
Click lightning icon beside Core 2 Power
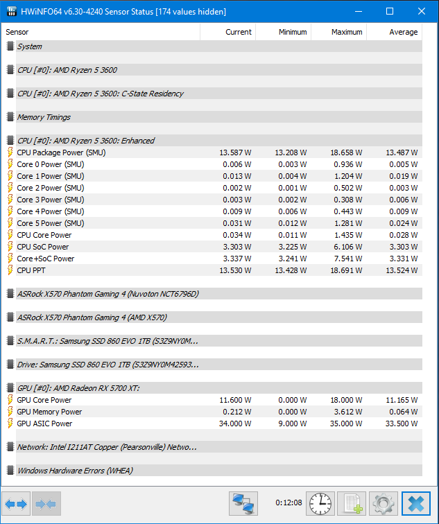[x=10, y=188]
